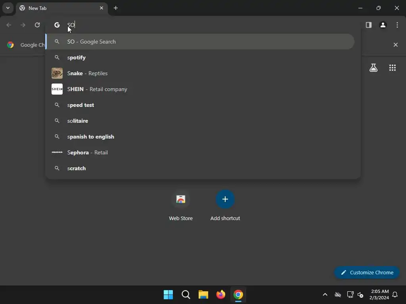Click the network tray icon
The image size is (406, 304).
coord(350,294)
